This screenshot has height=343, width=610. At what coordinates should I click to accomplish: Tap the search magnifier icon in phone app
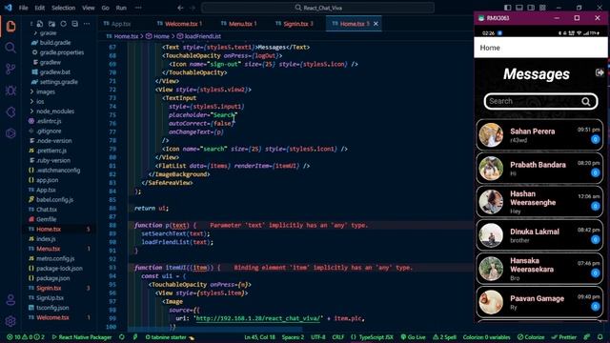point(586,102)
